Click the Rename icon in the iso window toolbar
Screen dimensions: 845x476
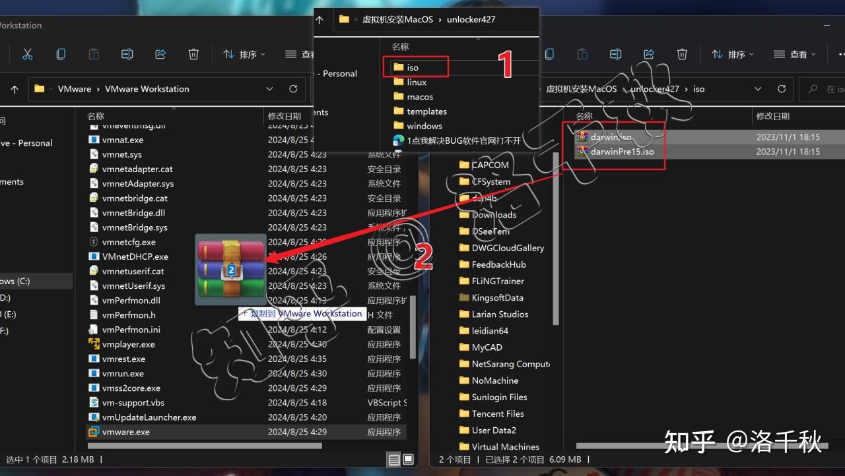[616, 54]
